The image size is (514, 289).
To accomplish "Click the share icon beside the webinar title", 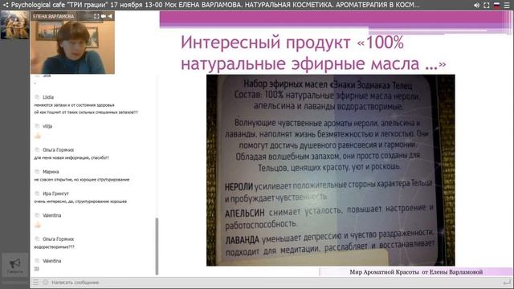I will pos(6,5).
